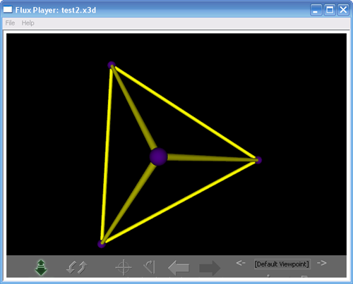Go forward with the large right arrow
The height and width of the screenshot is (284, 353).
[210, 268]
